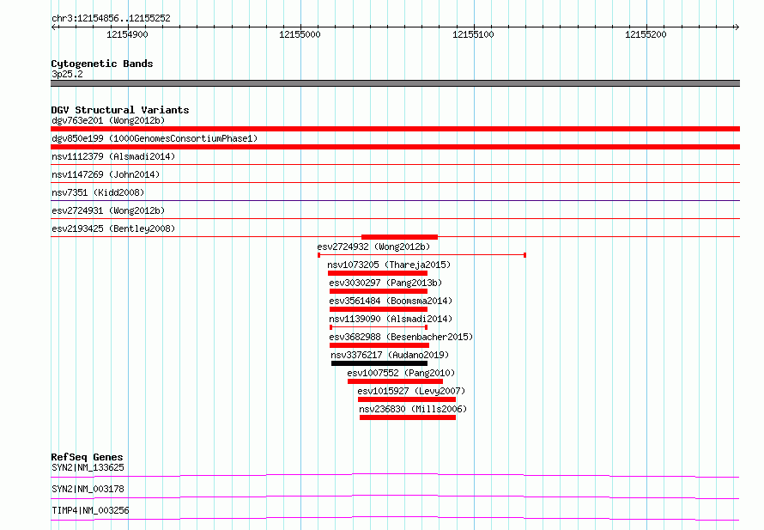Click the red bar under nsv1073205

[x=378, y=273]
